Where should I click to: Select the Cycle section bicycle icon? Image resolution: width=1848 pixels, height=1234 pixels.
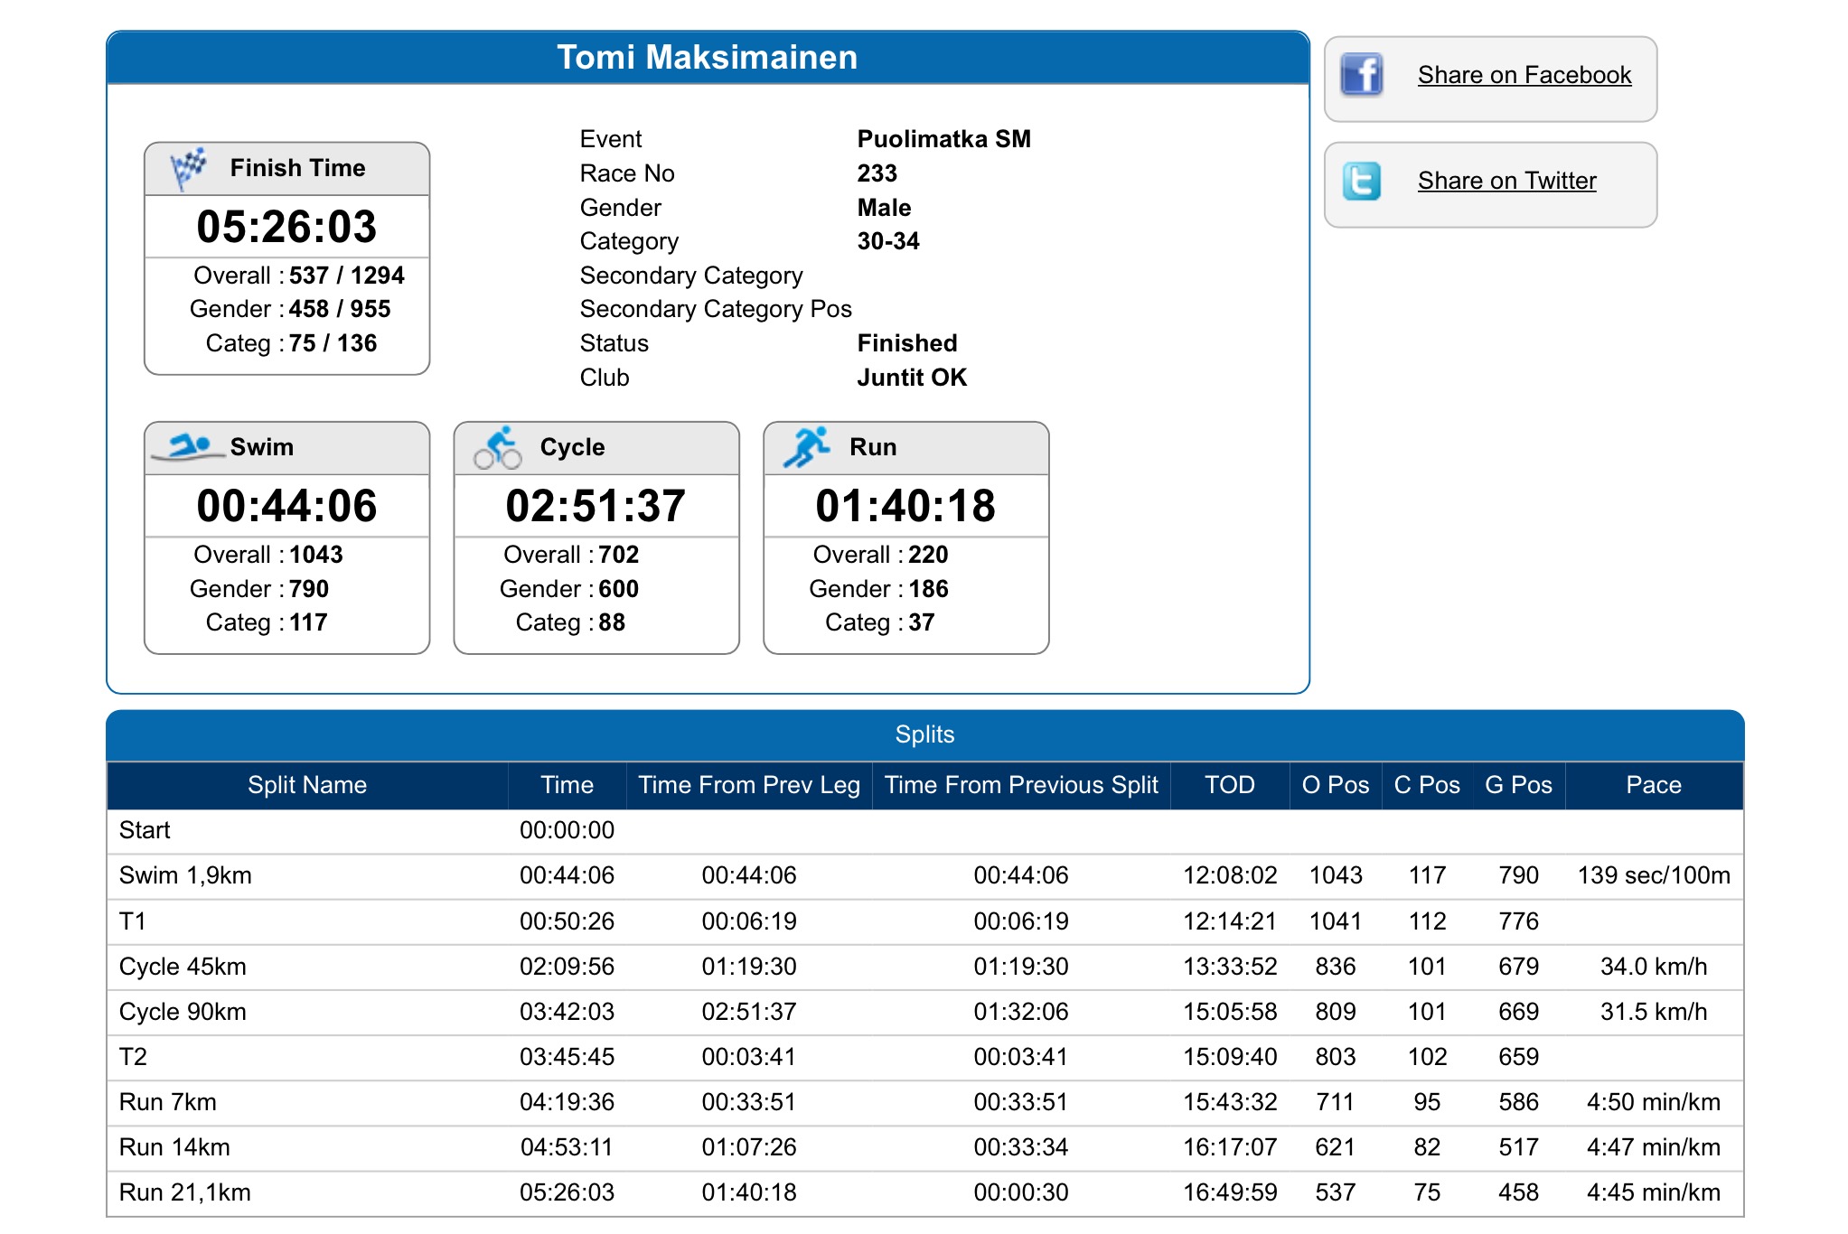click(500, 446)
